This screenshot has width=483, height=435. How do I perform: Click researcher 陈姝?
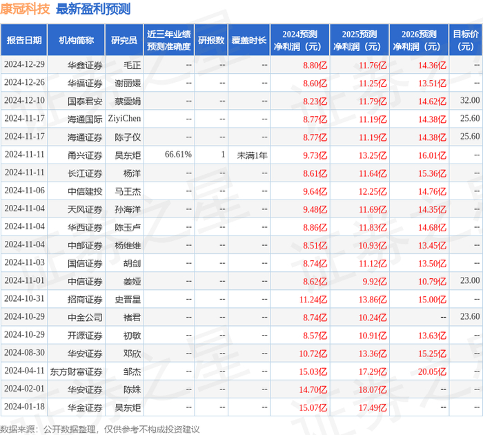[x=132, y=389]
